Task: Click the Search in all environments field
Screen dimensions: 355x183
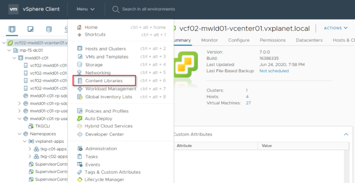Action: 148,9
